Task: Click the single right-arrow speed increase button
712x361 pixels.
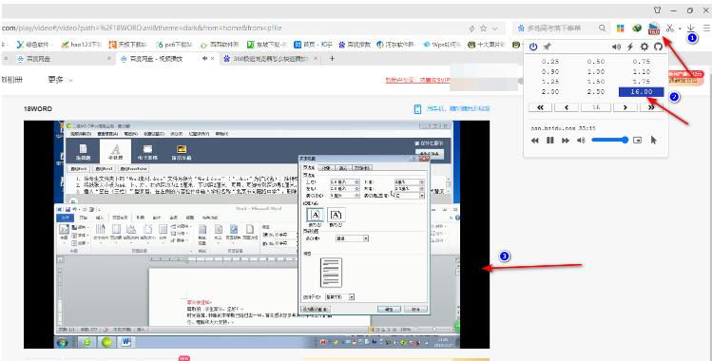Action: point(625,107)
